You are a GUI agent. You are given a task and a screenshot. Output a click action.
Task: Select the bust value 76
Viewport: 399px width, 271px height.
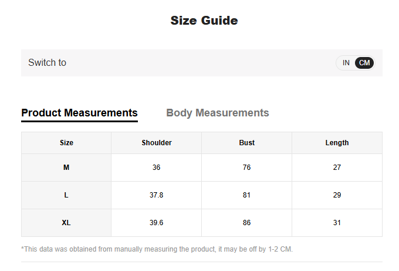coord(247,168)
